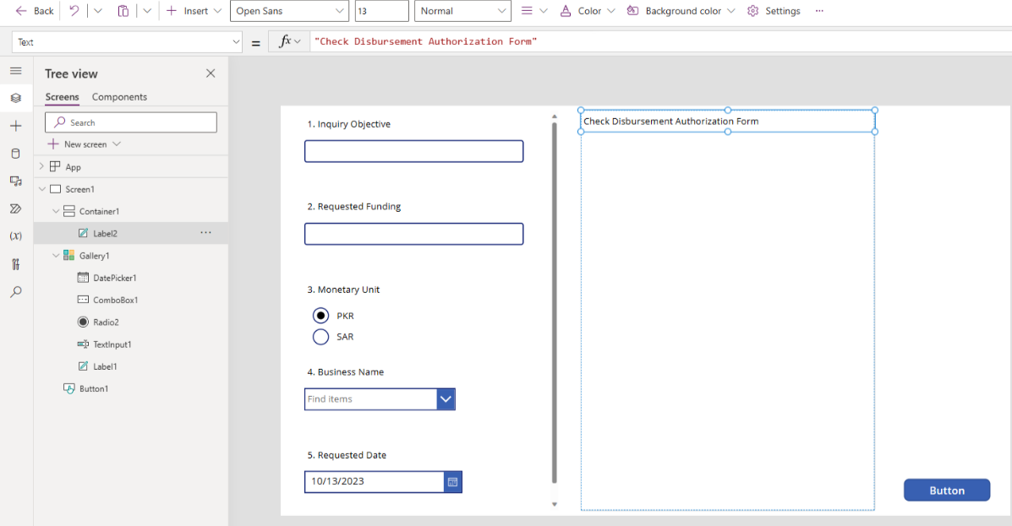Collapse the Gallery1 node chevron

click(x=56, y=256)
